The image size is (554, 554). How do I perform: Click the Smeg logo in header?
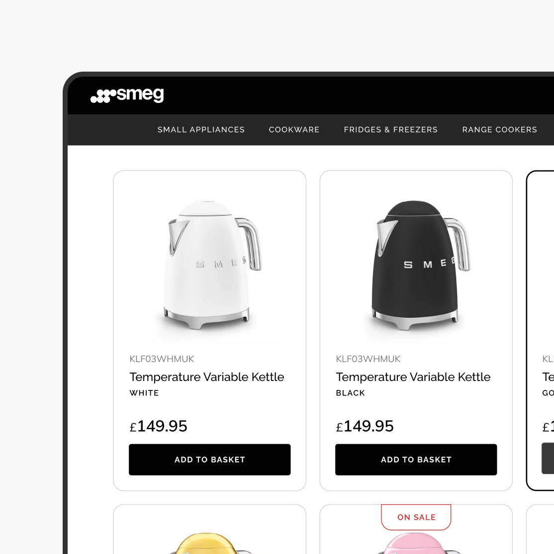(127, 94)
